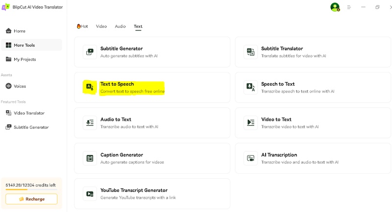
Task: Click the Caption Generator icon
Action: pos(90,158)
